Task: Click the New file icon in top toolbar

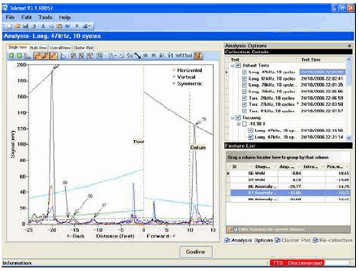Action: (9, 27)
